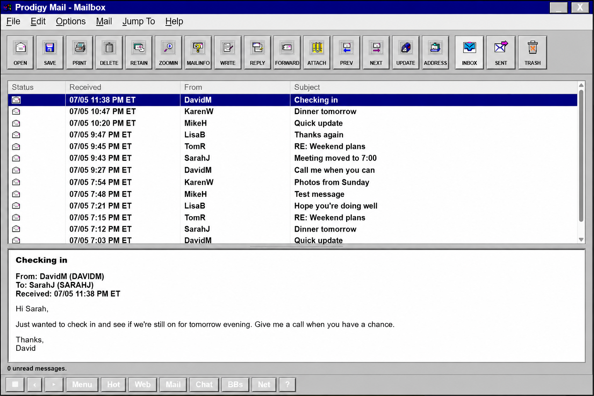
Task: Click LisaB sender in 'Thanks again' row
Action: coord(195,135)
